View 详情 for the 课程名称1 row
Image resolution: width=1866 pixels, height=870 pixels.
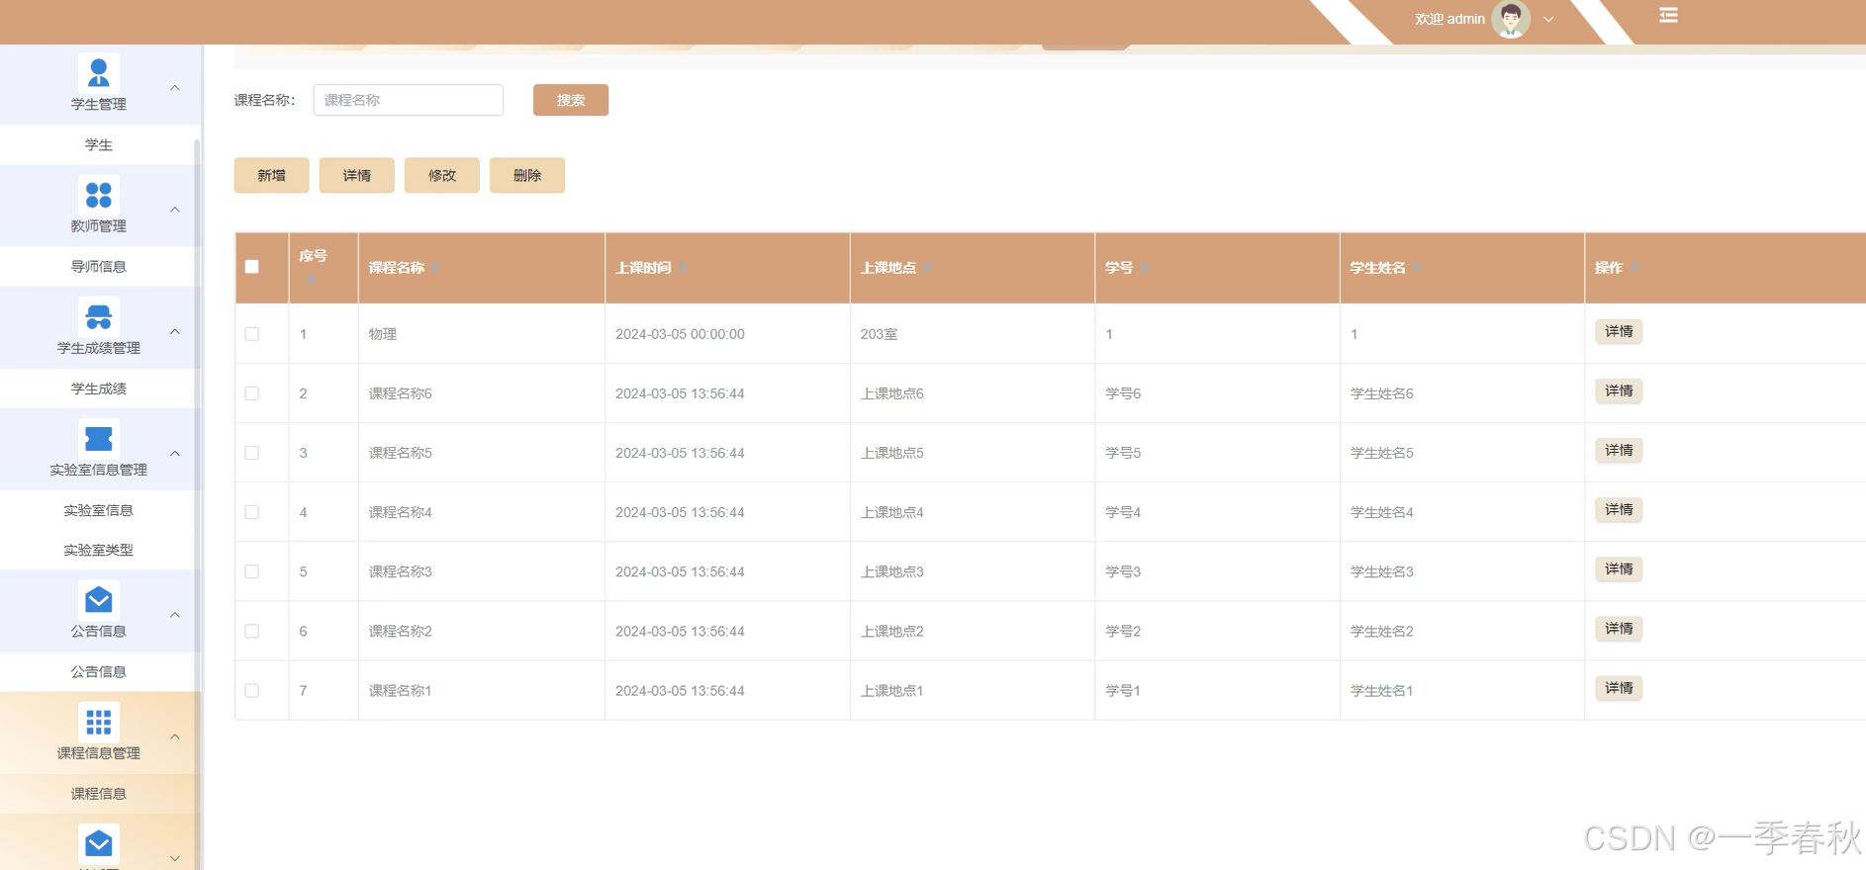[x=1619, y=687]
